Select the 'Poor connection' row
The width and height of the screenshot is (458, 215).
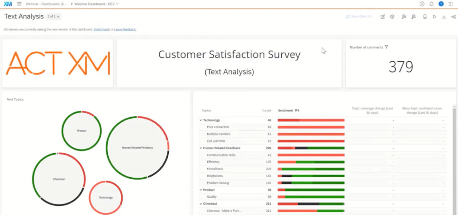[x=323, y=127]
